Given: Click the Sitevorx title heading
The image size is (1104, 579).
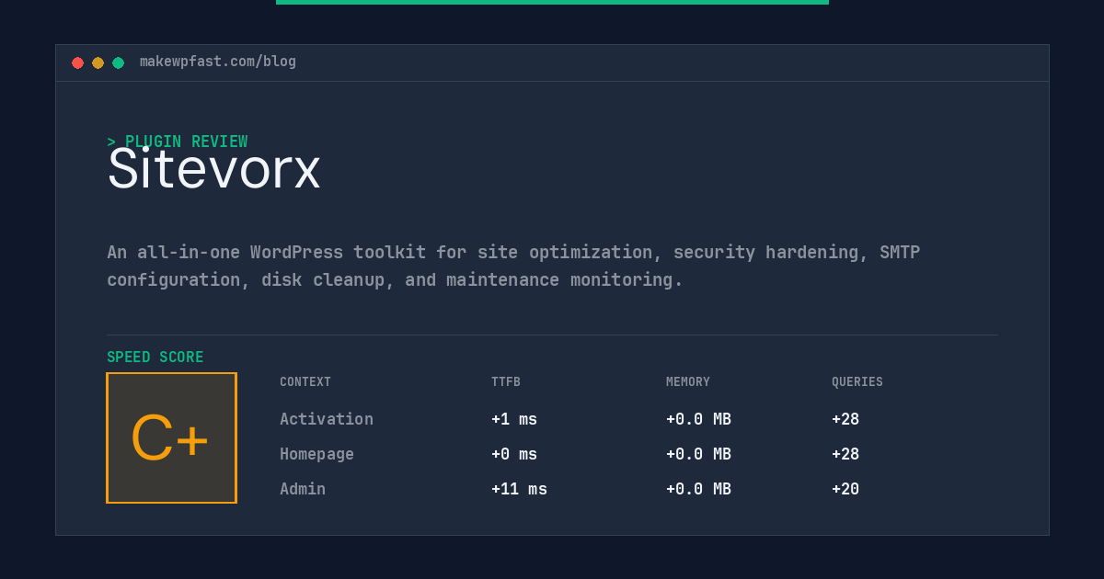Looking at the screenshot, I should click(213, 169).
